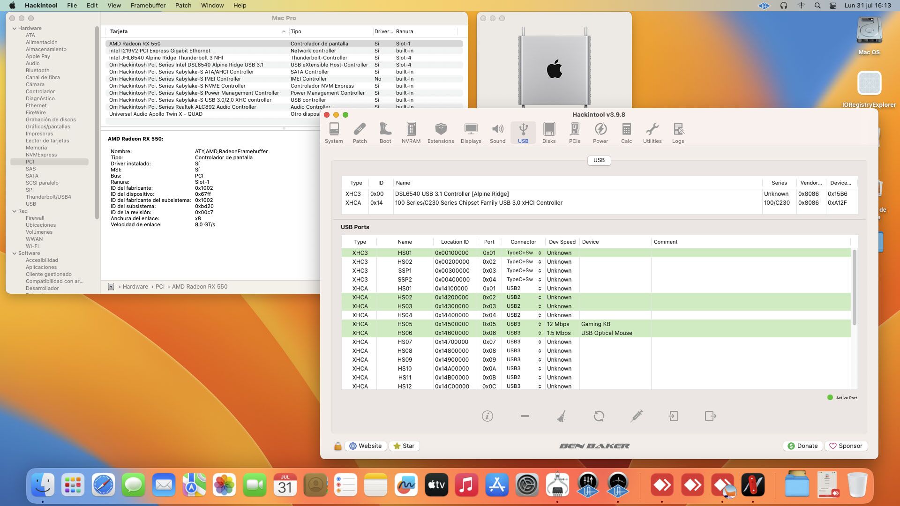Click the refresh USB ports icon
This screenshot has height=506, width=900.
599,416
